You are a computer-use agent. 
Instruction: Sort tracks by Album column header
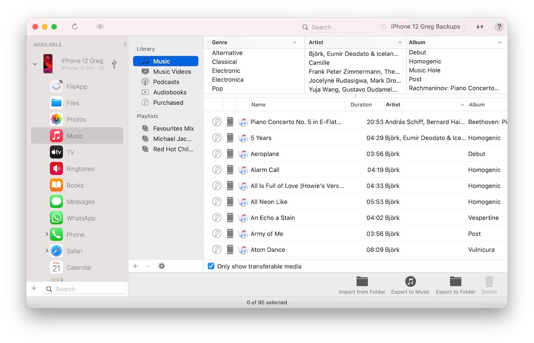point(487,104)
